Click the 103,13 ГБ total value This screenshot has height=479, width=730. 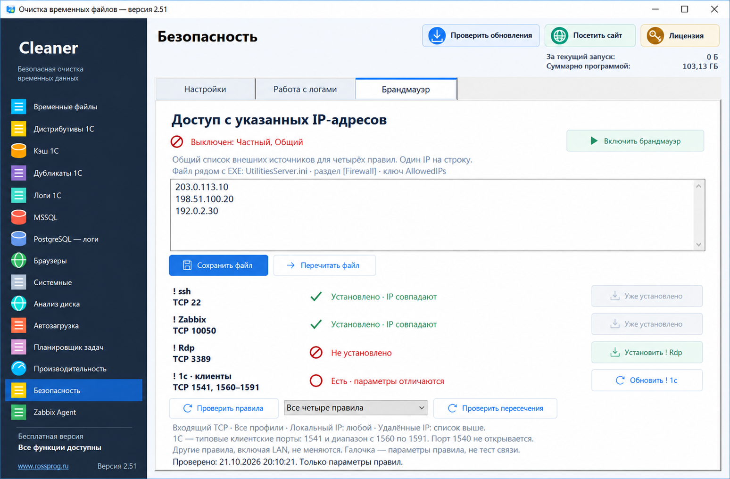coord(700,66)
